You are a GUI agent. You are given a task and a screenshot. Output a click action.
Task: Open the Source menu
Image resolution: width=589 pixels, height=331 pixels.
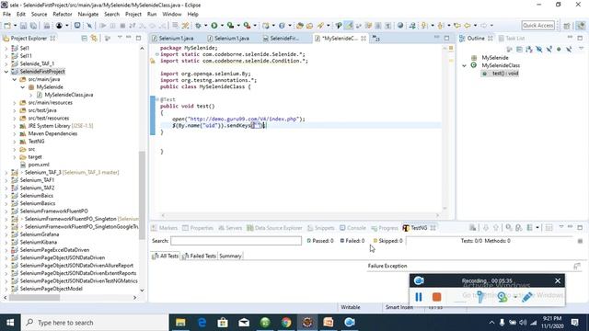tap(39, 15)
